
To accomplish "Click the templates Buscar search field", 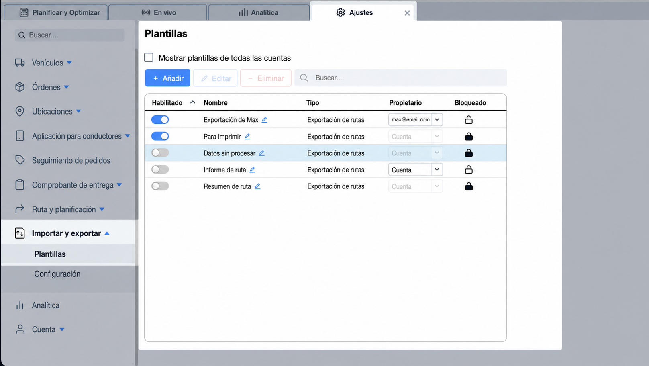I will click(400, 78).
